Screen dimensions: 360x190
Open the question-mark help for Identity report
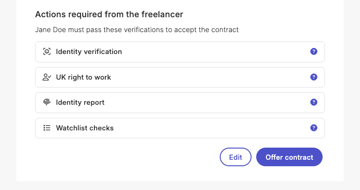[314, 102]
